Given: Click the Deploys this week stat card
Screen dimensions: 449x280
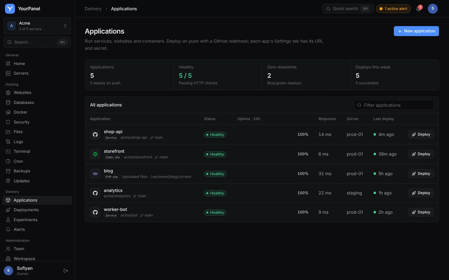Looking at the screenshot, I should [x=395, y=75].
